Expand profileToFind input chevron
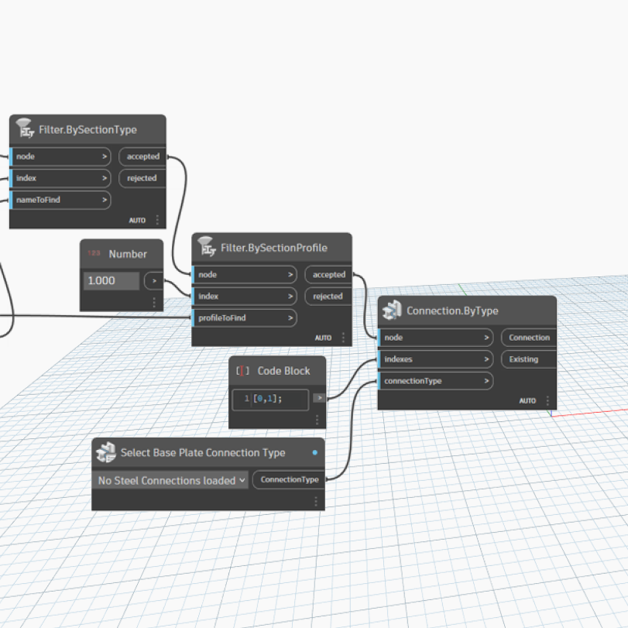The height and width of the screenshot is (628, 628). point(290,317)
